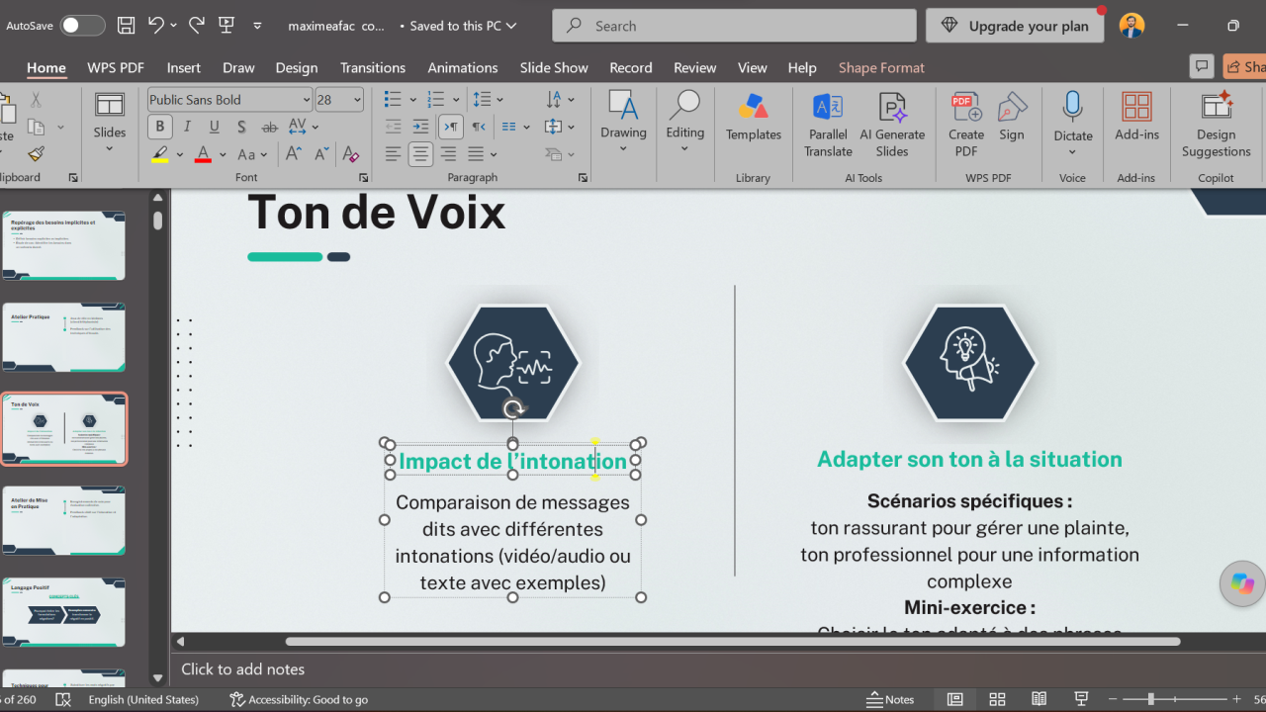The image size is (1266, 712).
Task: Select the Langage Positif slide thumbnail
Action: coord(64,612)
